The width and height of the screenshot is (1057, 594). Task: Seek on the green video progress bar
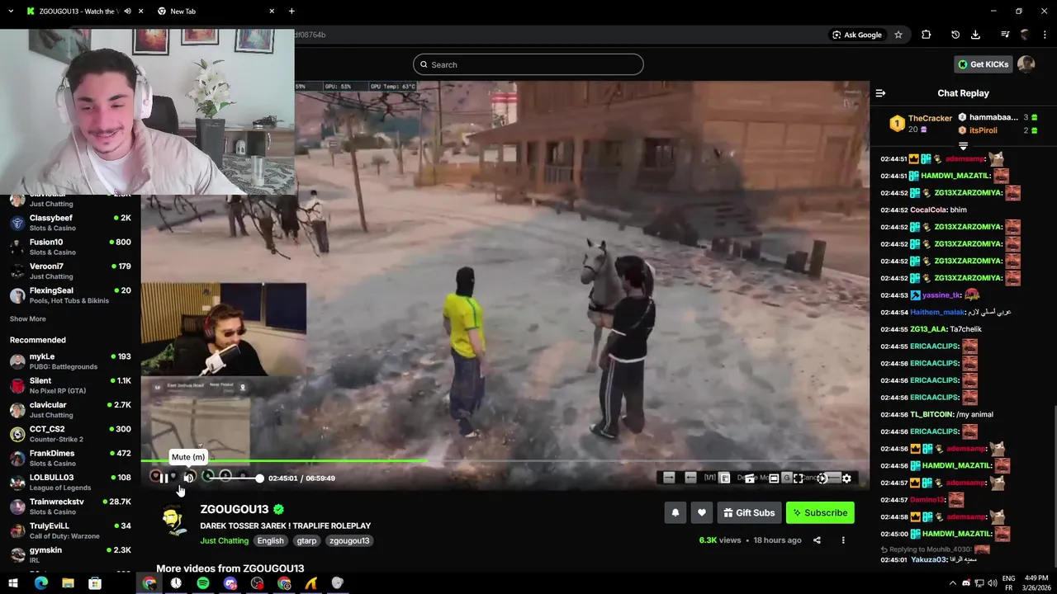pos(505,460)
